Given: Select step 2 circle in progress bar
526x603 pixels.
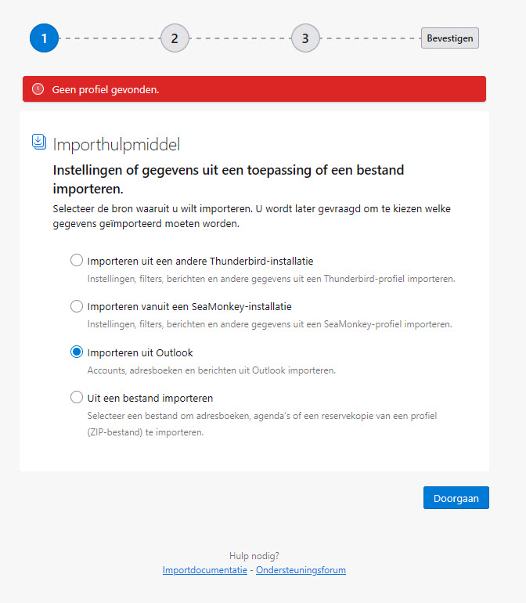Looking at the screenshot, I should tap(175, 38).
